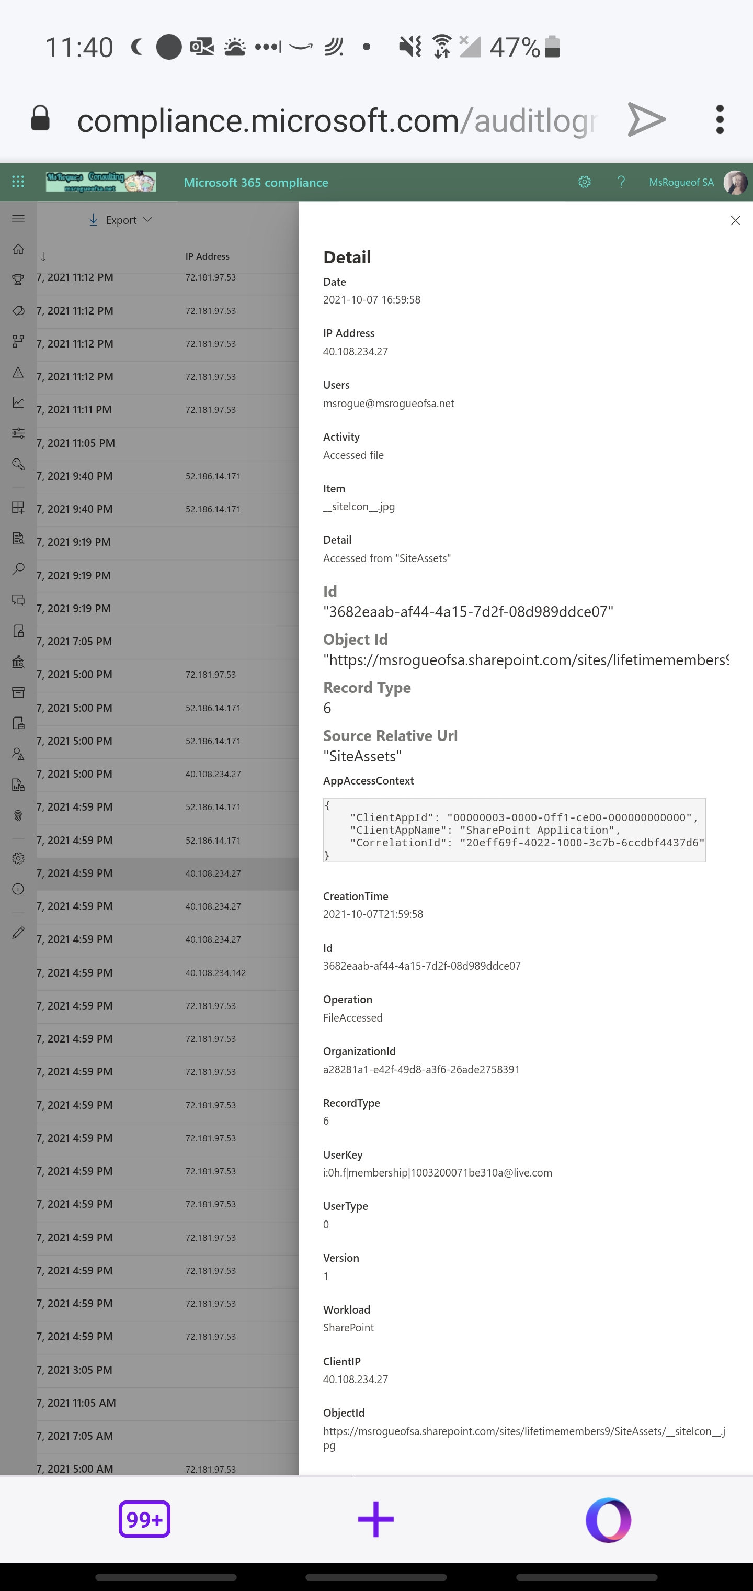The height and width of the screenshot is (1591, 753).
Task: Go to Home in the sidebar
Action: 18,249
